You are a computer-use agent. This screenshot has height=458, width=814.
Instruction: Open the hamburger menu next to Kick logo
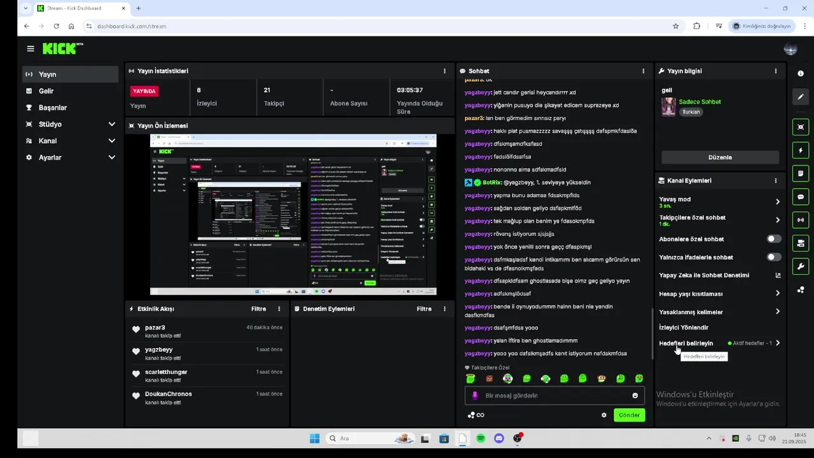(31, 48)
